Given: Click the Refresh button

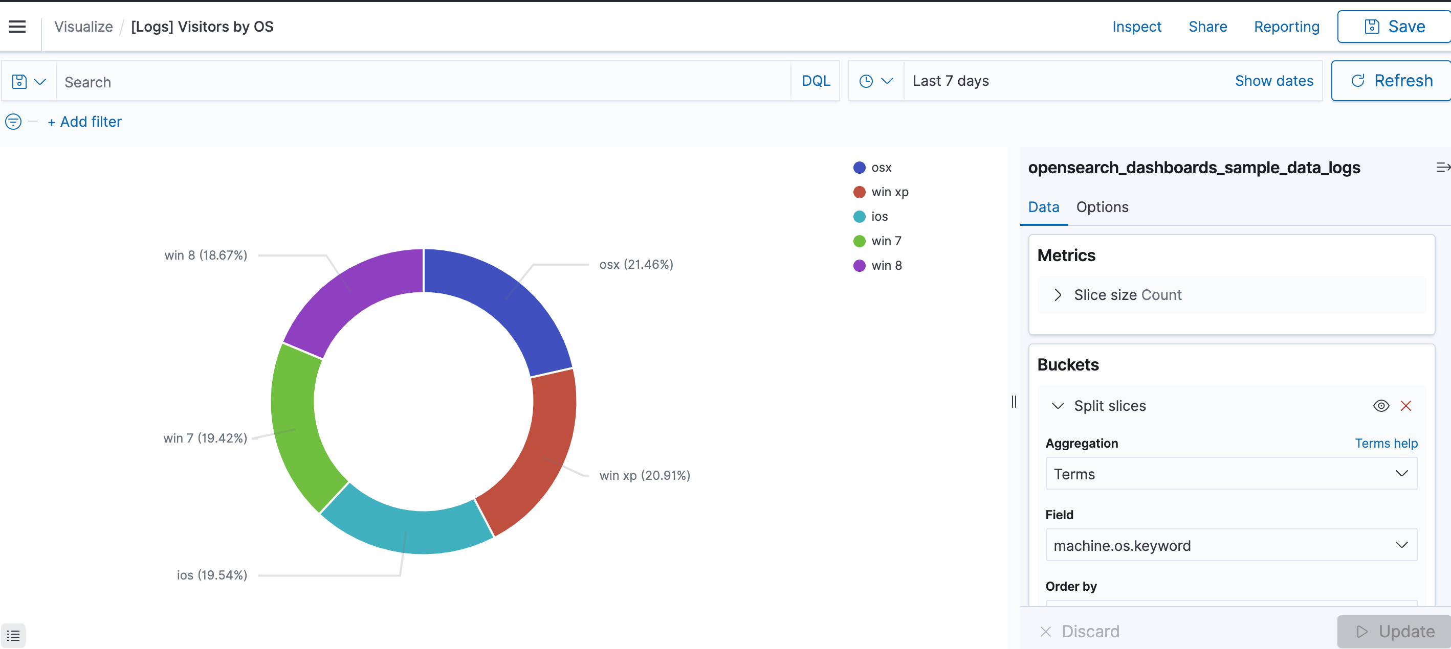Looking at the screenshot, I should (1391, 81).
